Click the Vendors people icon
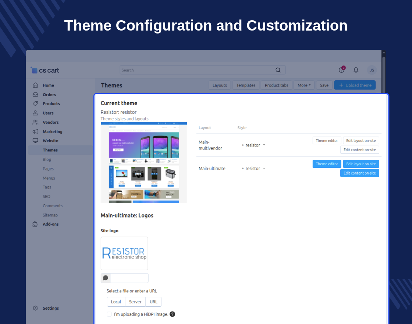 tap(35, 122)
